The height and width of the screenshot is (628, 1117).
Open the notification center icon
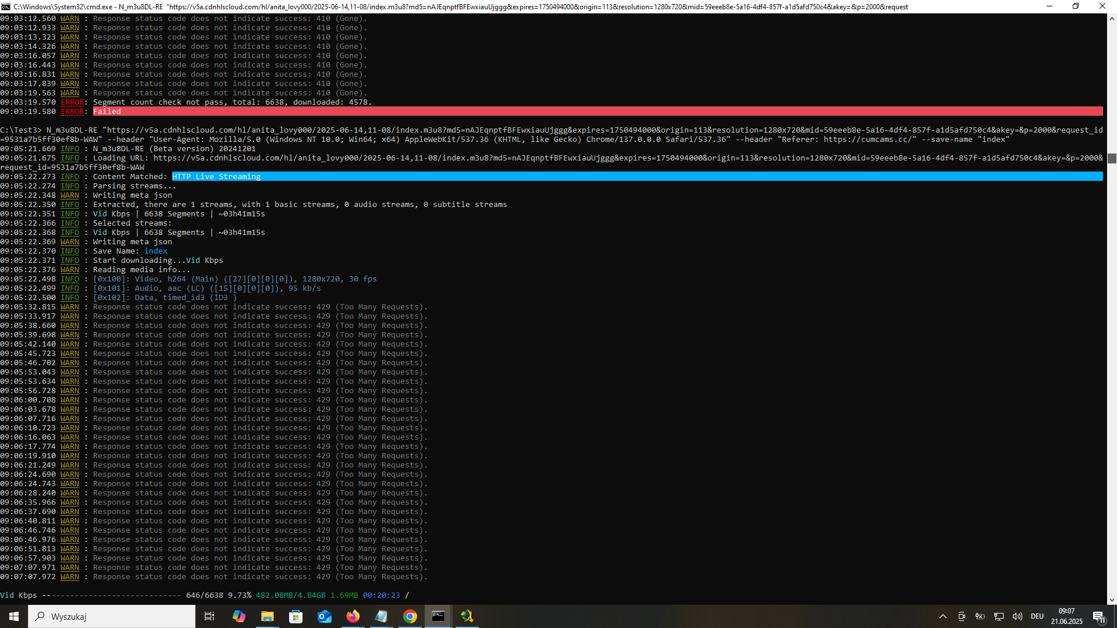click(x=1098, y=616)
